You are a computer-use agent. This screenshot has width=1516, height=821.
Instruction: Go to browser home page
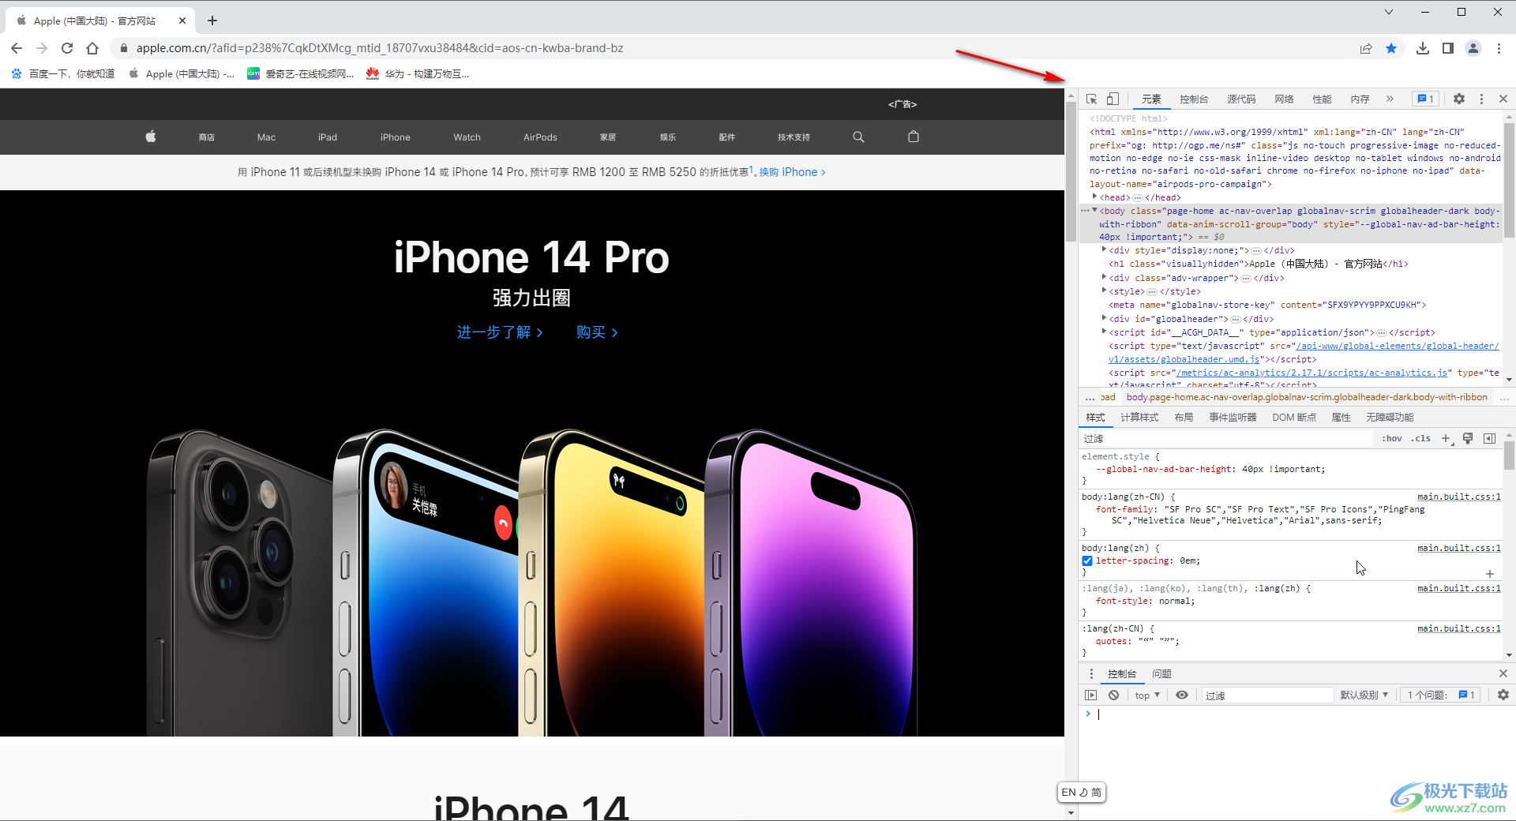(x=92, y=48)
